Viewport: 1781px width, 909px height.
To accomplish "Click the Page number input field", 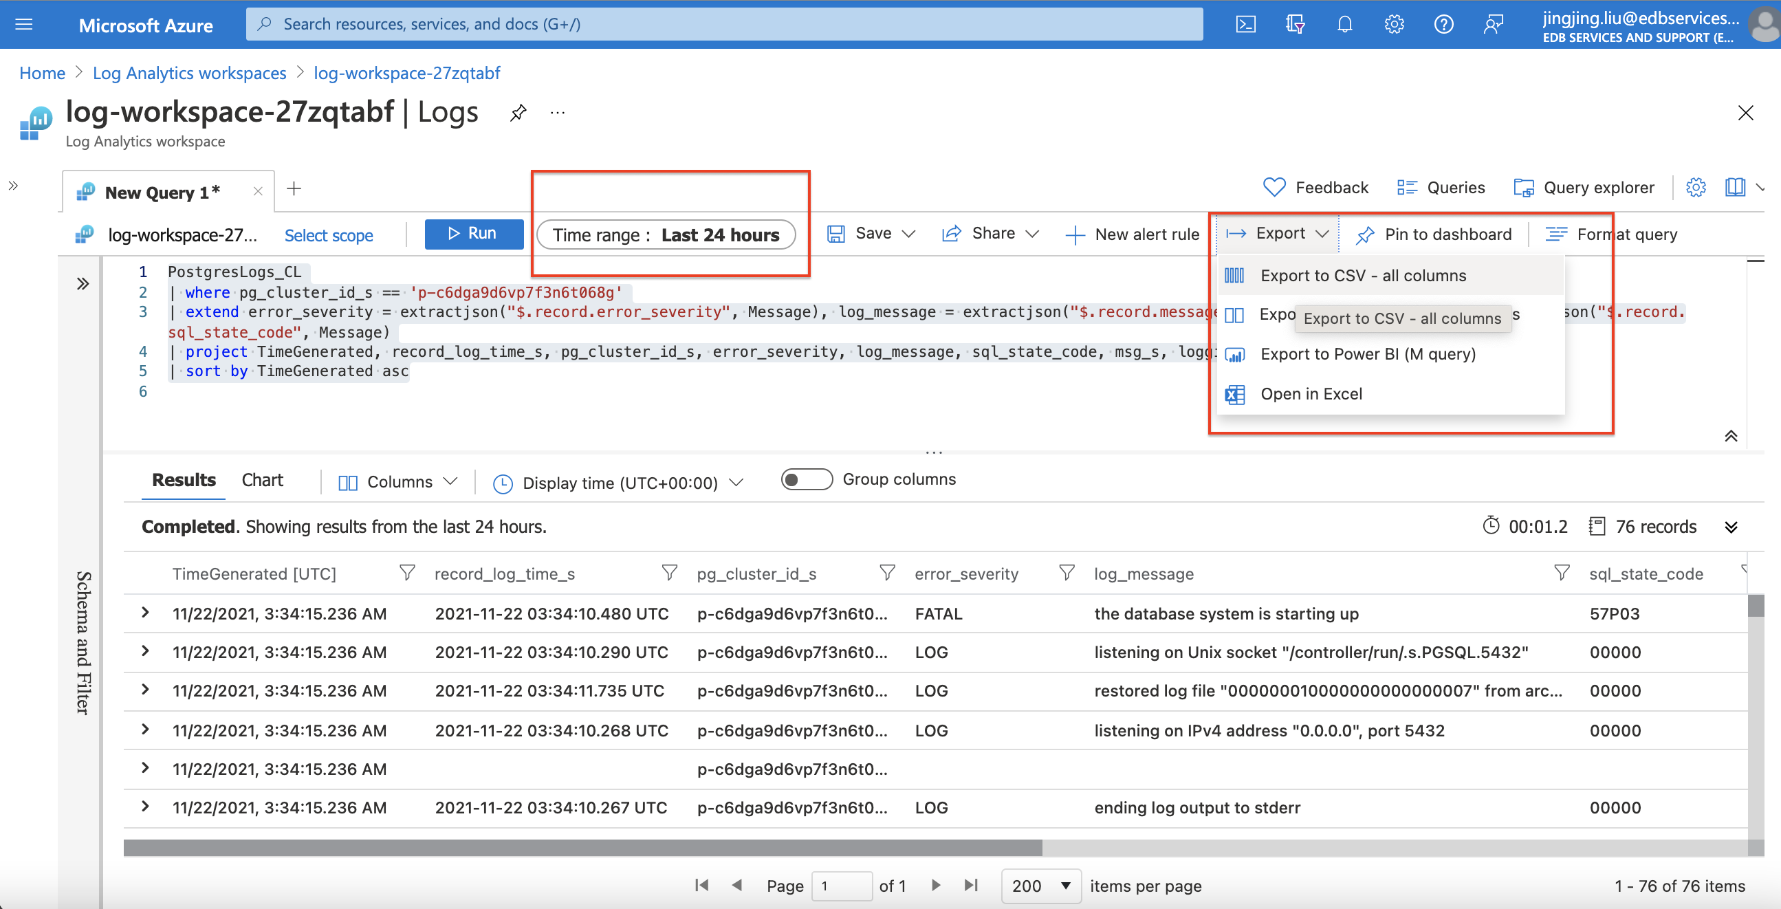I will [x=841, y=886].
